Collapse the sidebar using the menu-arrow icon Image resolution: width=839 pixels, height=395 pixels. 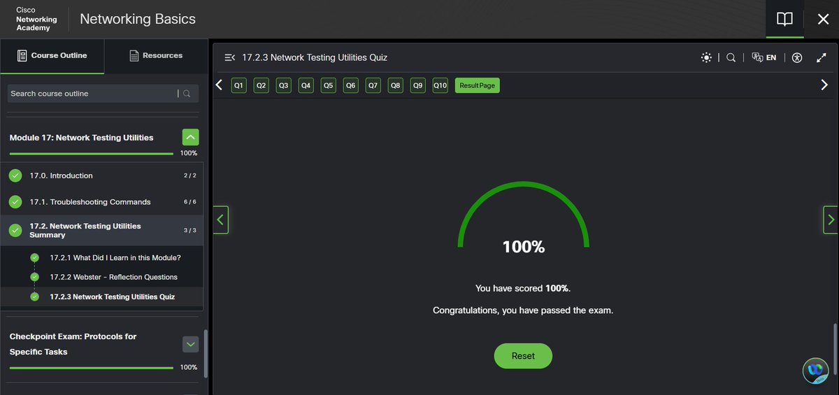tap(229, 57)
